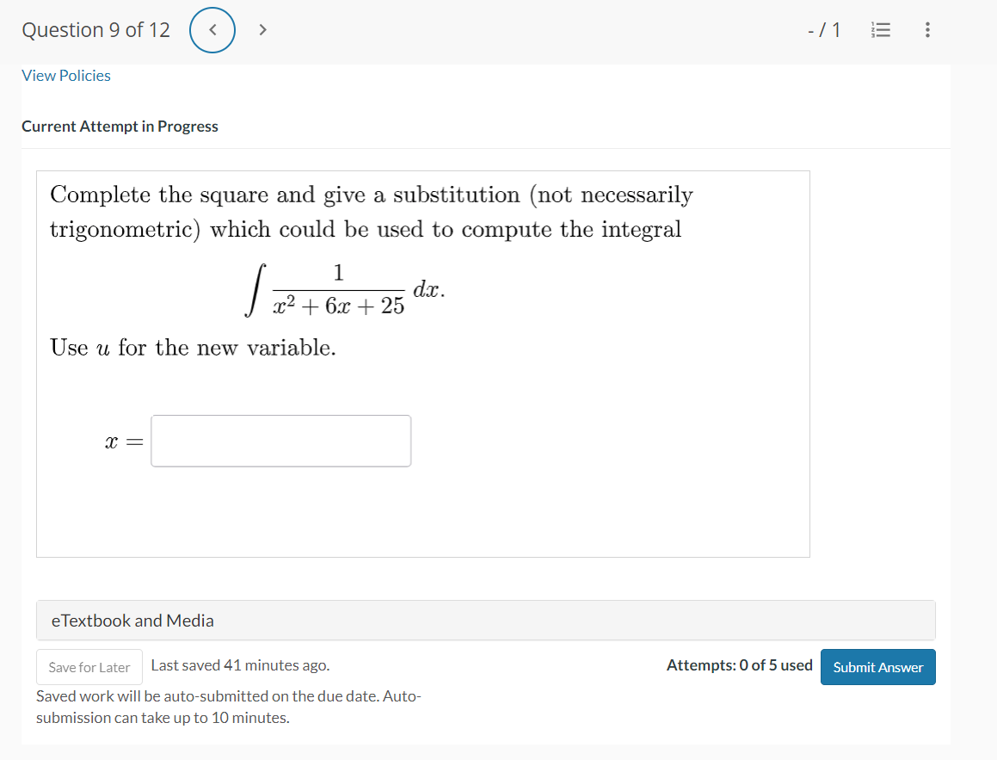The image size is (997, 760).
Task: Open the numbered question list icon
Action: pos(880,29)
